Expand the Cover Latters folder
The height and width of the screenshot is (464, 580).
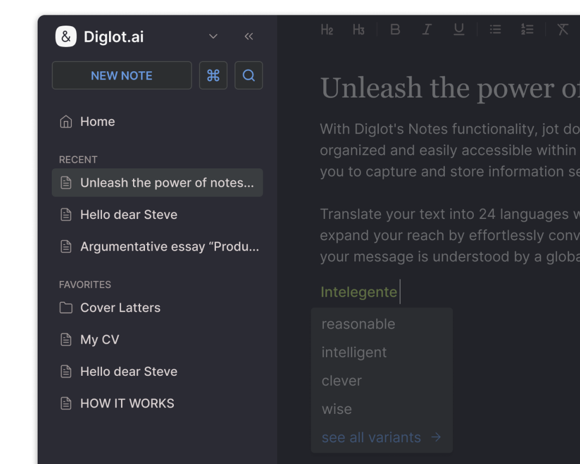click(120, 308)
